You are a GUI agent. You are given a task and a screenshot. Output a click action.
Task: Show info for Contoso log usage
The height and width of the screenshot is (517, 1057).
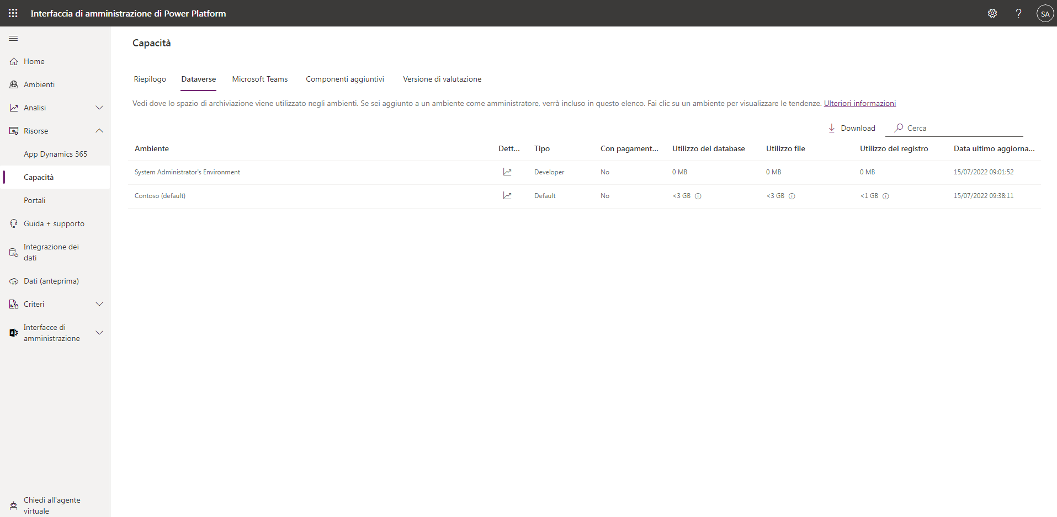[x=885, y=196]
